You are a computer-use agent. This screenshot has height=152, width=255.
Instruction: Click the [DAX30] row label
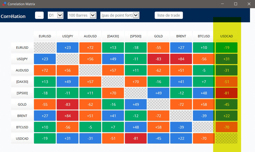click(22, 82)
